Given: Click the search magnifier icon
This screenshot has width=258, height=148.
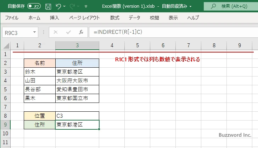Looking at the screenshot, I should point(213,6).
